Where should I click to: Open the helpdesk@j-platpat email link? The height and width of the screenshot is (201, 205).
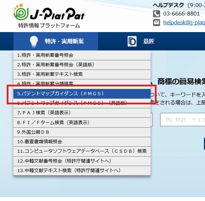coord(184,23)
